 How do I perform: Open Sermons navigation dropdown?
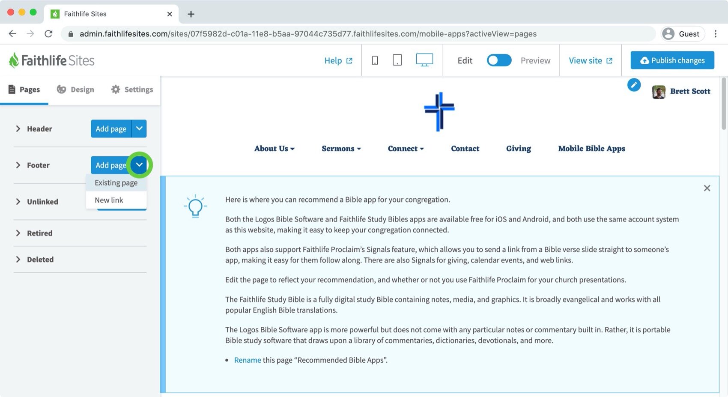tap(341, 149)
